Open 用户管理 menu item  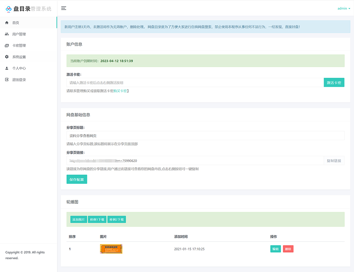tap(19, 34)
